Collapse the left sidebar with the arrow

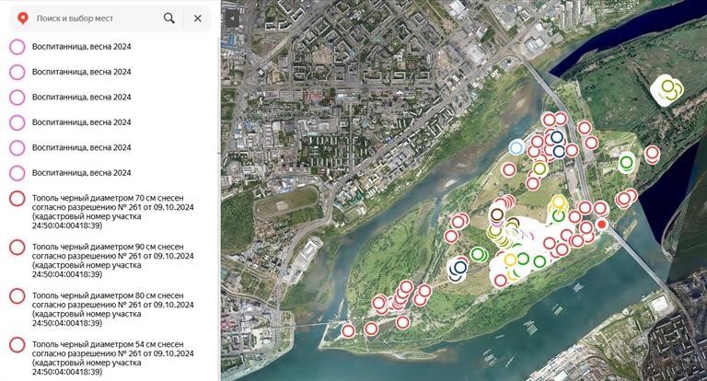230,18
